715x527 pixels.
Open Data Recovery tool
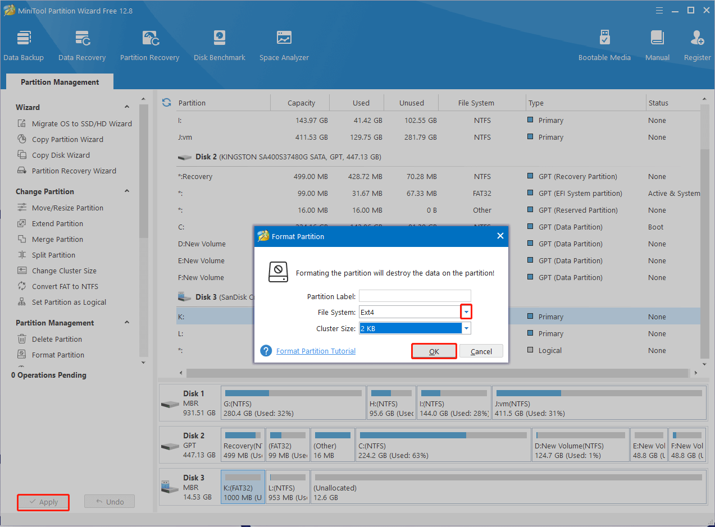(82, 45)
